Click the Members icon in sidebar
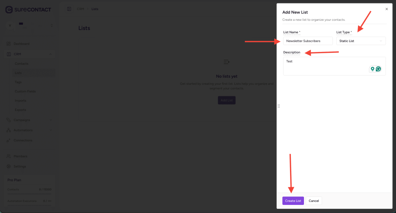Image resolution: width=396 pixels, height=213 pixels. [9, 156]
